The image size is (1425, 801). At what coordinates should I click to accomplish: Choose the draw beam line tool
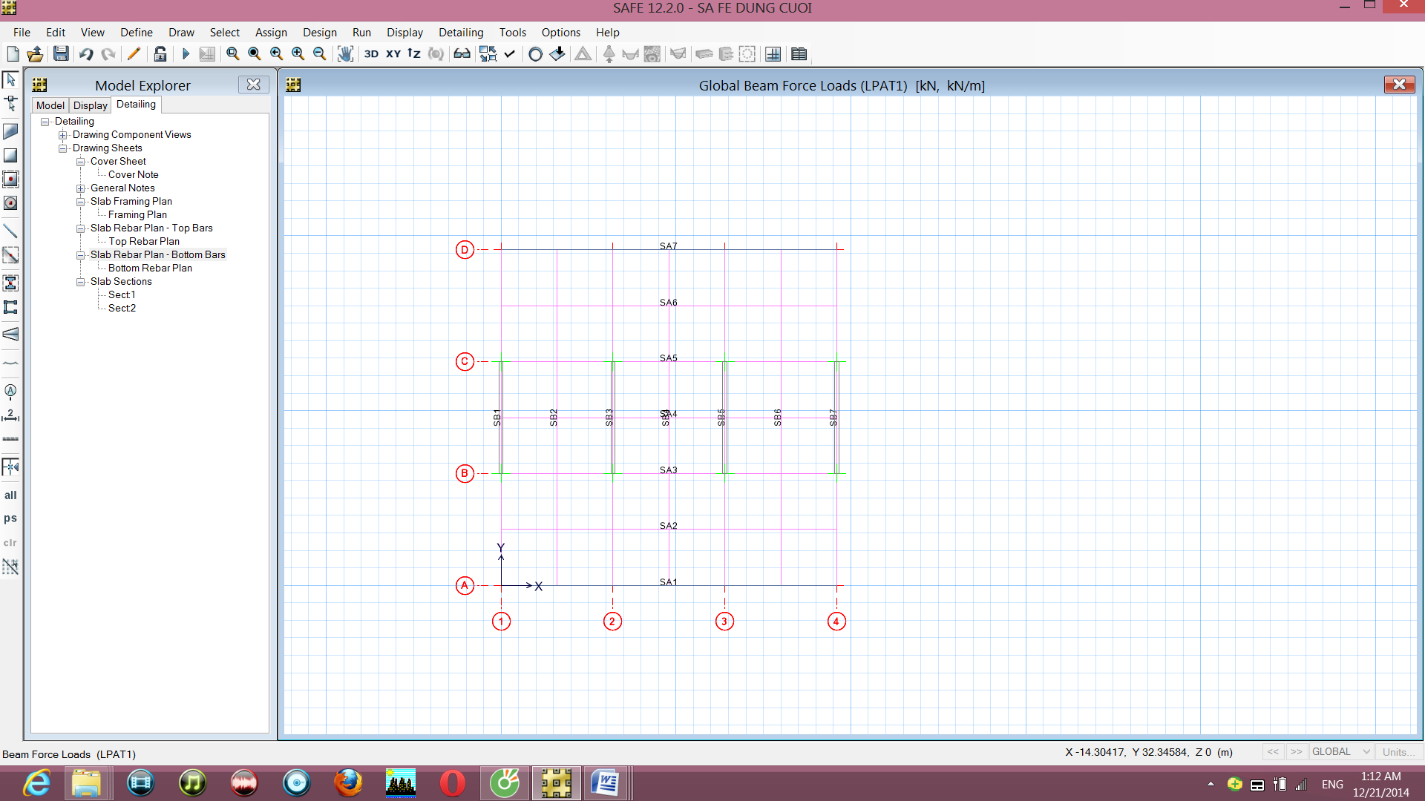10,231
